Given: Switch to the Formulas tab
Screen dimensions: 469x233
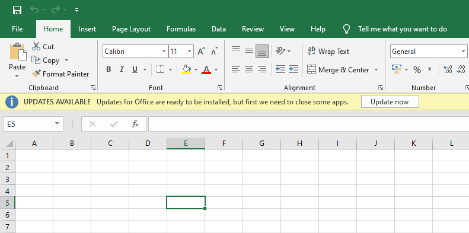Looking at the screenshot, I should click(181, 29).
